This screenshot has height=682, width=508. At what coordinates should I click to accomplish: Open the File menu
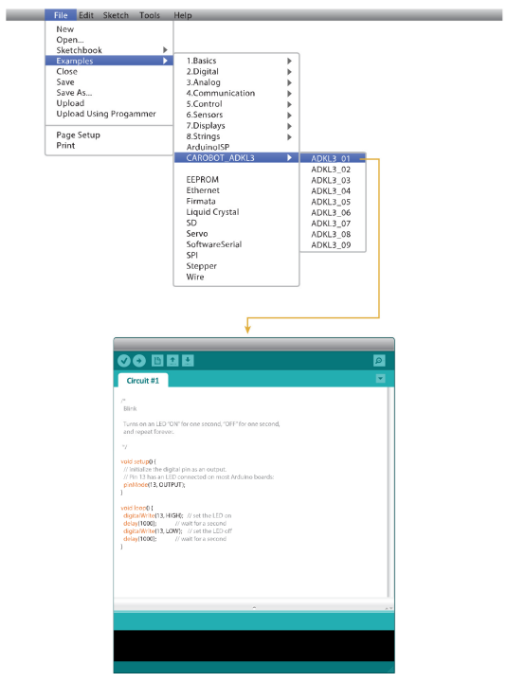(x=61, y=15)
